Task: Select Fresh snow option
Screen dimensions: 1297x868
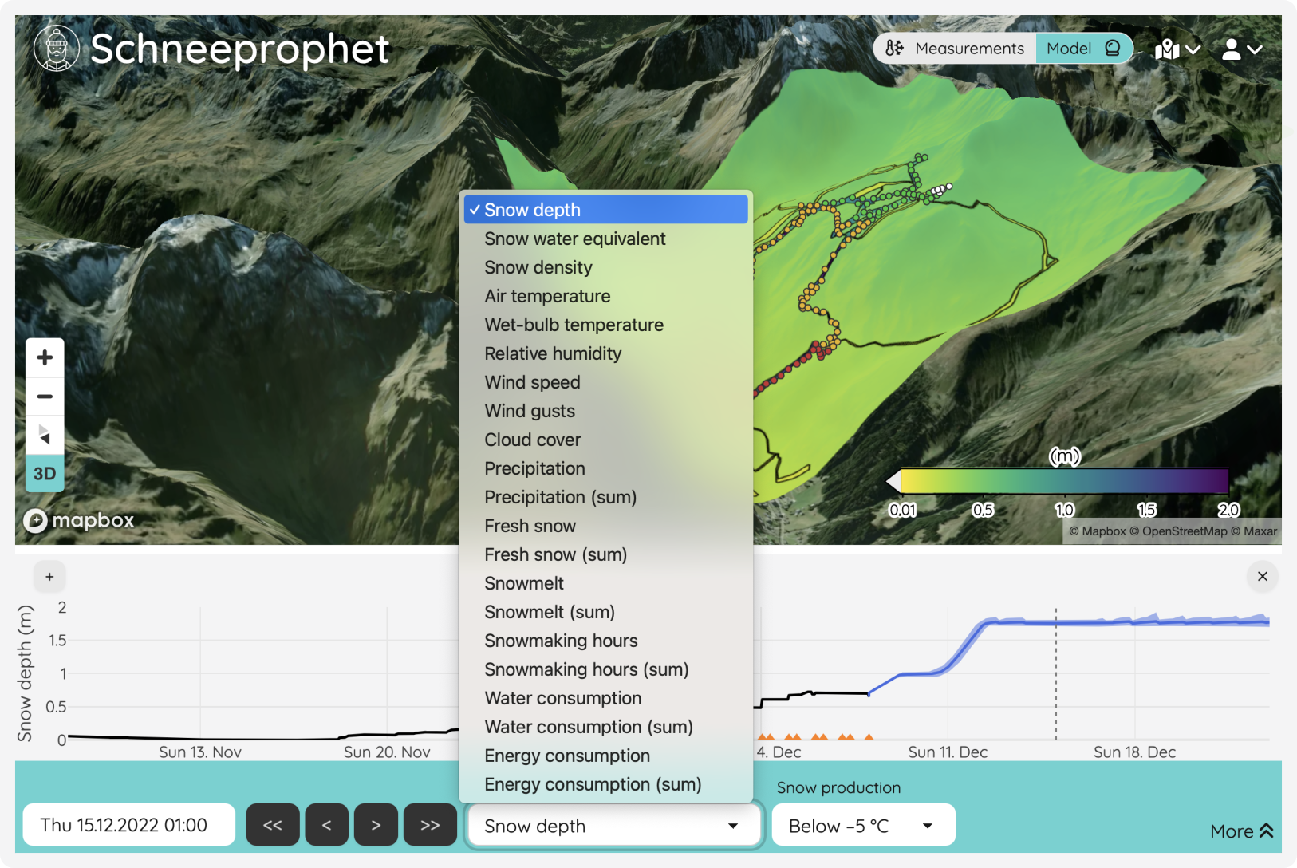Action: tap(606, 526)
